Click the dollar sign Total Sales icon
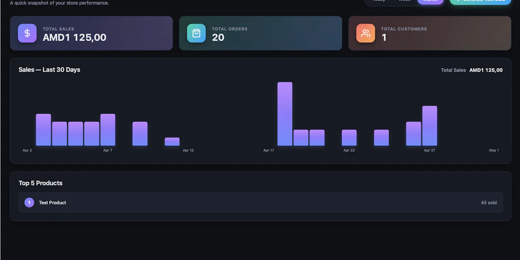Screen dimensions: 520x260 tap(27, 33)
